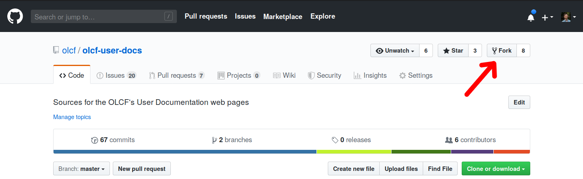Viewport: 583px width, 179px height.
Task: Click the contributors people icon
Action: [x=449, y=140]
